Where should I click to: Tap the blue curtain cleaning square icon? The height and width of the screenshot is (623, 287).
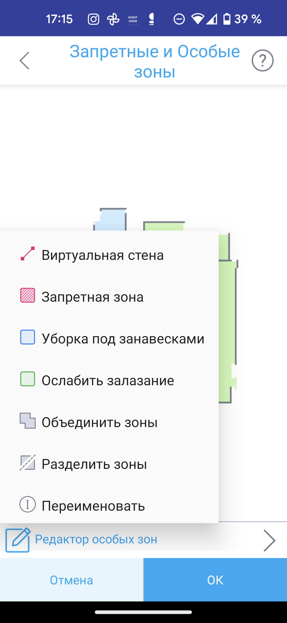coord(28,337)
